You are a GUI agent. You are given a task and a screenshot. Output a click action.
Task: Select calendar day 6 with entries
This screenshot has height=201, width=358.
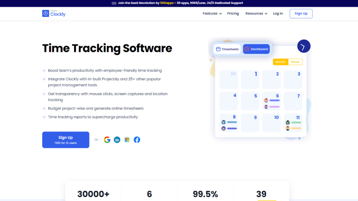271,101
